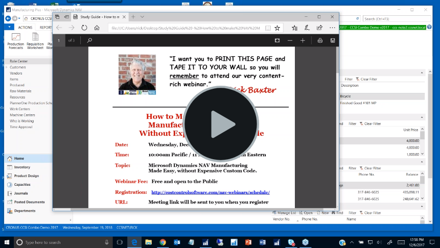The height and width of the screenshot is (248, 440).
Task: Open Edge settings and more menu
Action: pyautogui.click(x=332, y=28)
